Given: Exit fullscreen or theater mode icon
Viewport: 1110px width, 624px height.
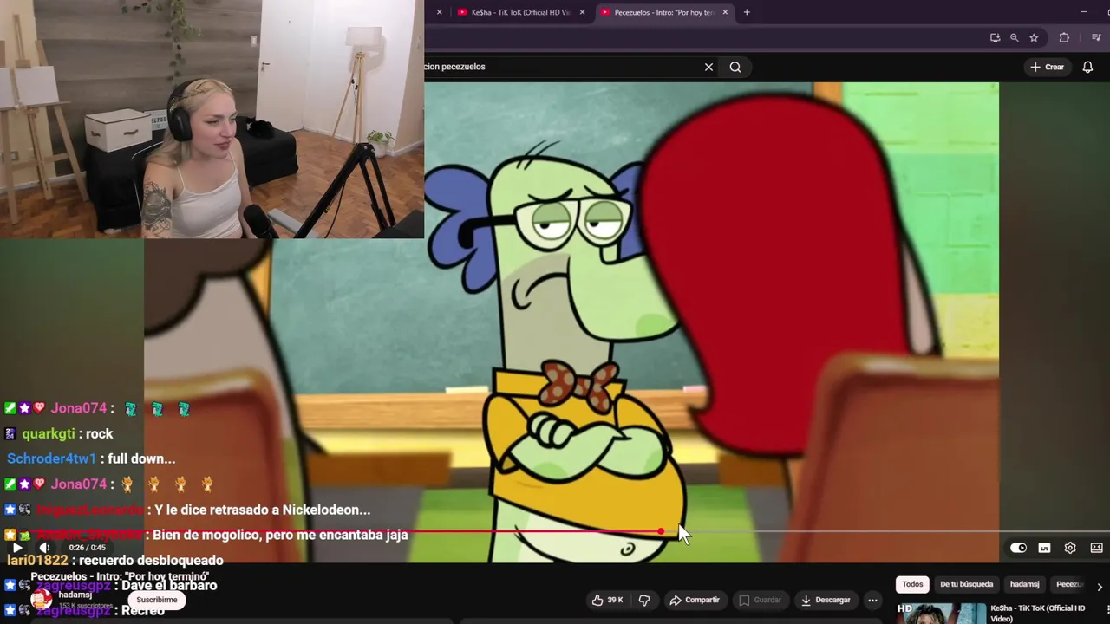Looking at the screenshot, I should coord(1096,548).
